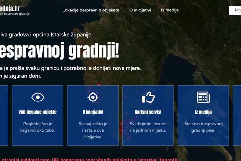Click text 'Saznaj zašto je nastala ova inicijativa.'
Image resolution: width=241 pixels, height=161 pixels.
pyautogui.click(x=93, y=130)
